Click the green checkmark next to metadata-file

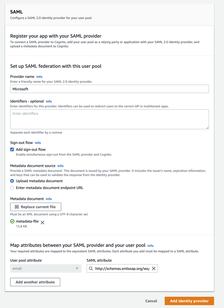tap(12, 221)
